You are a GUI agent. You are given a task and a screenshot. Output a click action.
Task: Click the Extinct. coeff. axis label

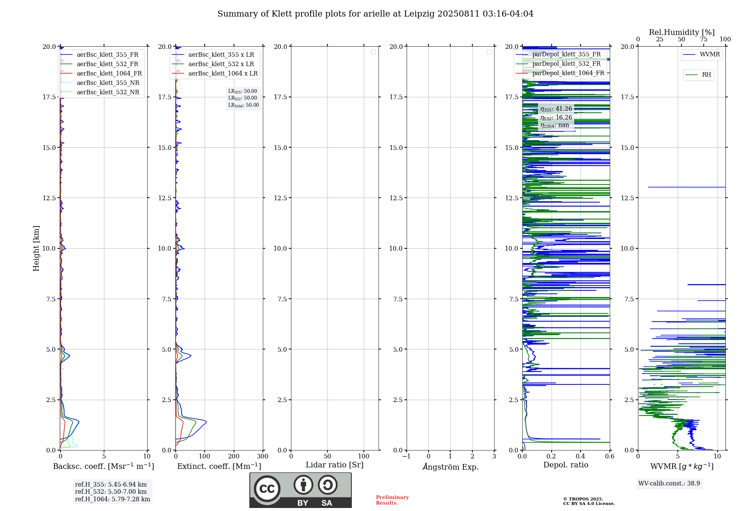click(219, 466)
